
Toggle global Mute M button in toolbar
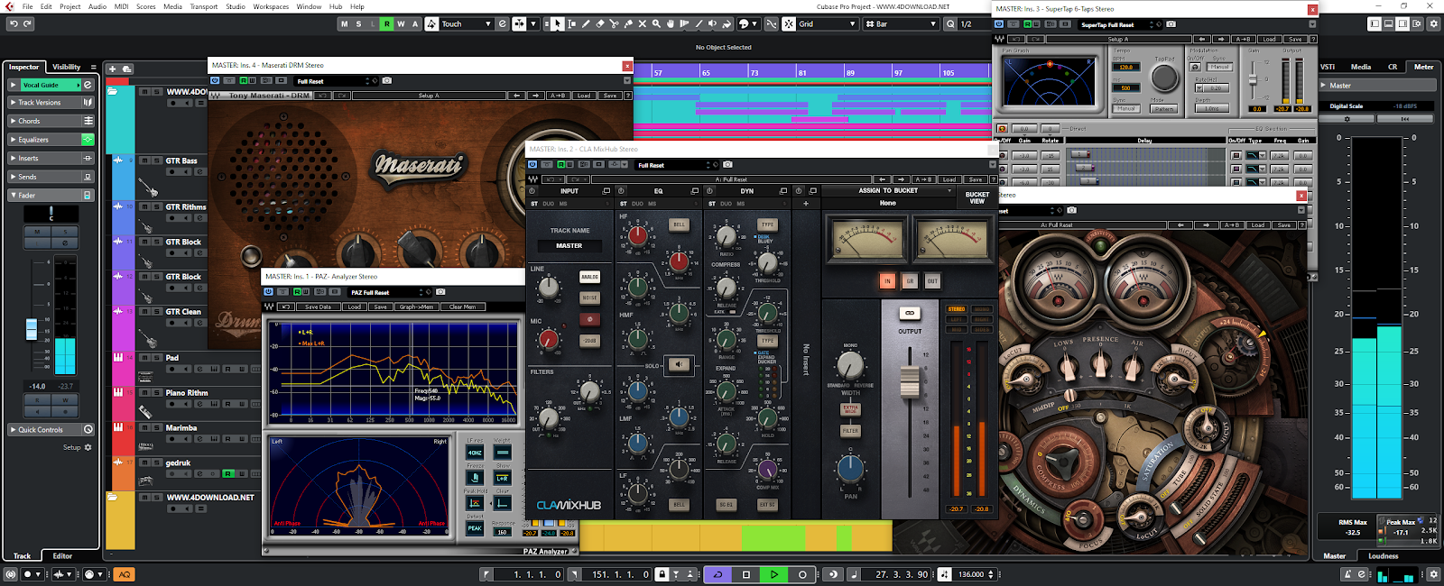point(344,23)
